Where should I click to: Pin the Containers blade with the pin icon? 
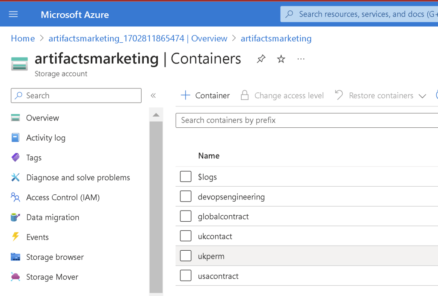point(261,59)
